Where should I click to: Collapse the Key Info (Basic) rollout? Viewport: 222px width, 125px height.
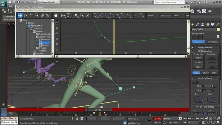click(205, 78)
